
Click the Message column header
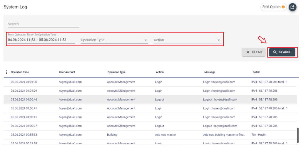[210, 72]
